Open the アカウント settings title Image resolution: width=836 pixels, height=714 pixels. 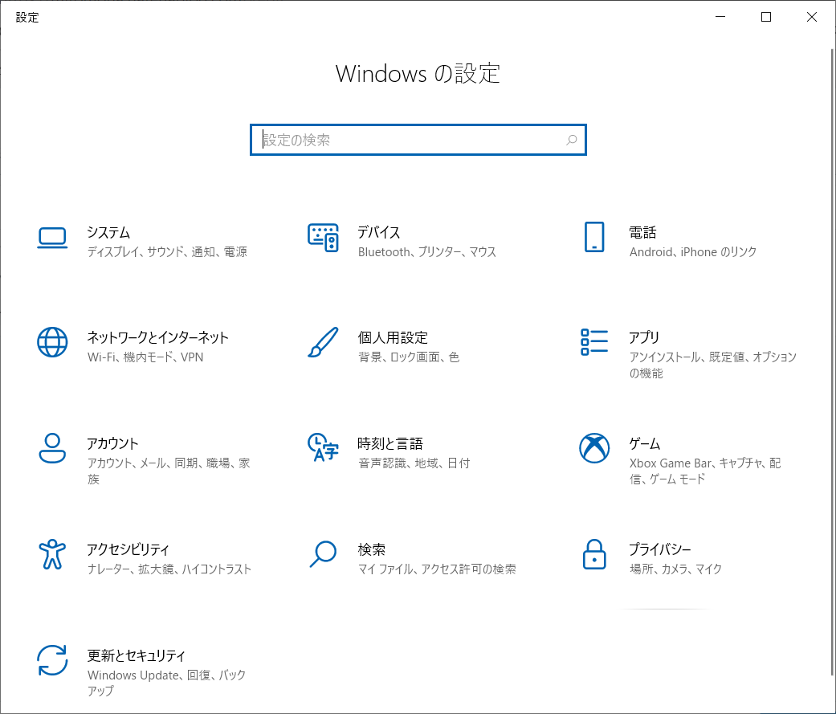click(x=112, y=443)
